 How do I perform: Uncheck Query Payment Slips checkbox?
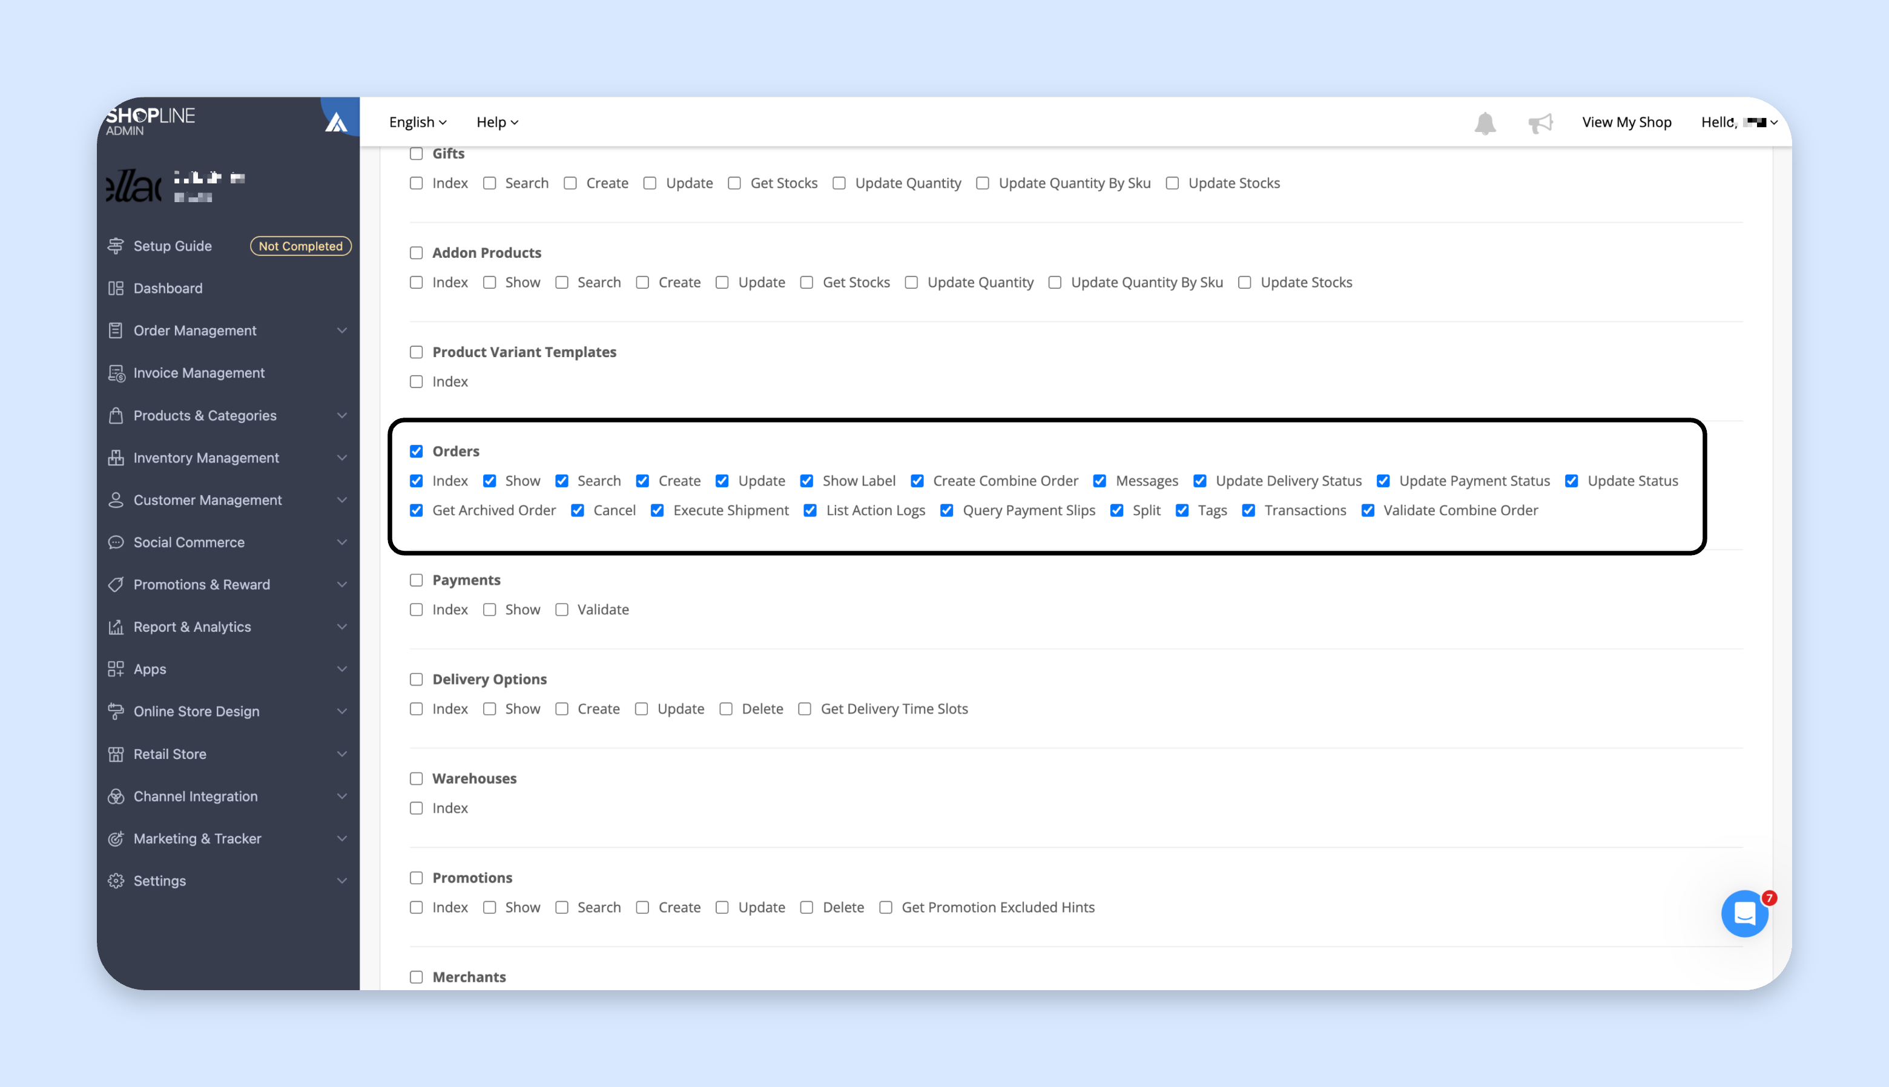947,511
